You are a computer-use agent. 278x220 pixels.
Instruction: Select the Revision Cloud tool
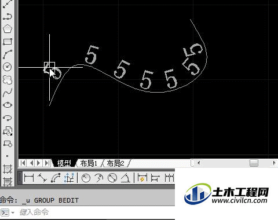8,80
